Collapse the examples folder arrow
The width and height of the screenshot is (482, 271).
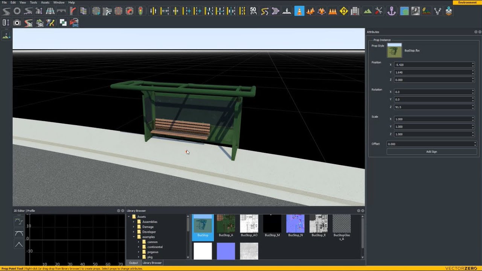134,237
